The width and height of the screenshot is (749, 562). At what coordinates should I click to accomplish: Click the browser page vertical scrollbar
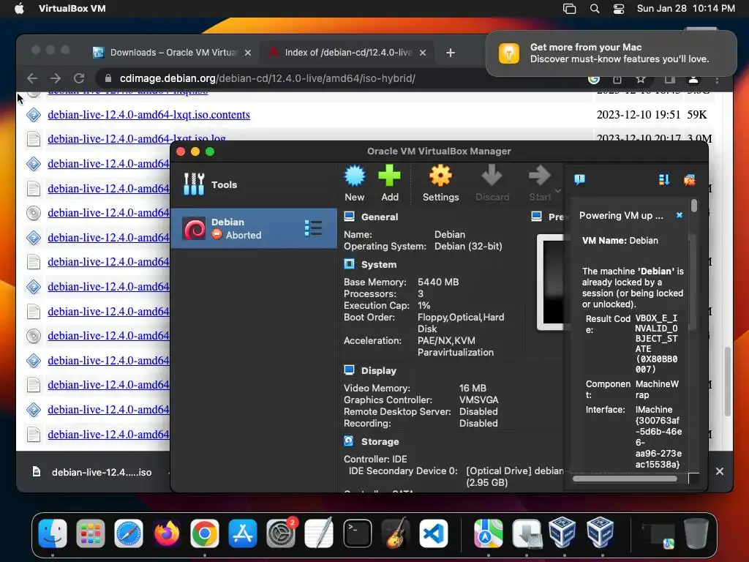click(x=728, y=381)
